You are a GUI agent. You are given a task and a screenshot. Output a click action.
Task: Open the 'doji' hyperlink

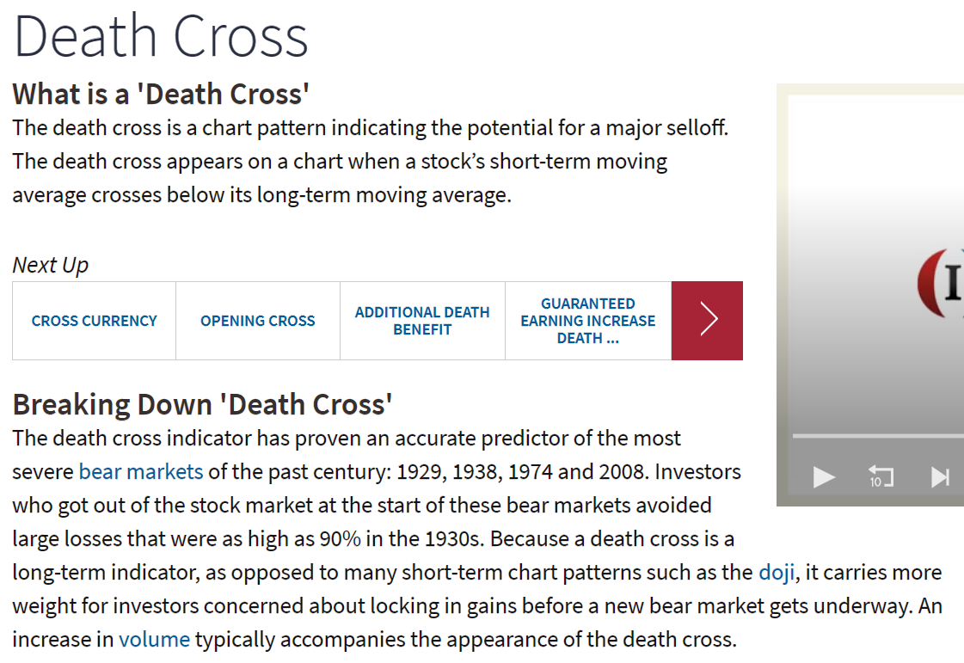(x=777, y=573)
